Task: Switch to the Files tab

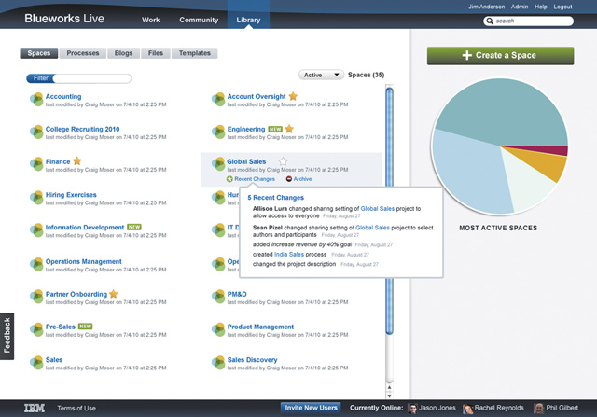Action: pos(156,53)
